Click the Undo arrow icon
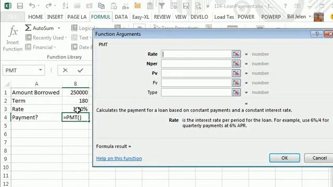333x187 pixels. click(32, 6)
